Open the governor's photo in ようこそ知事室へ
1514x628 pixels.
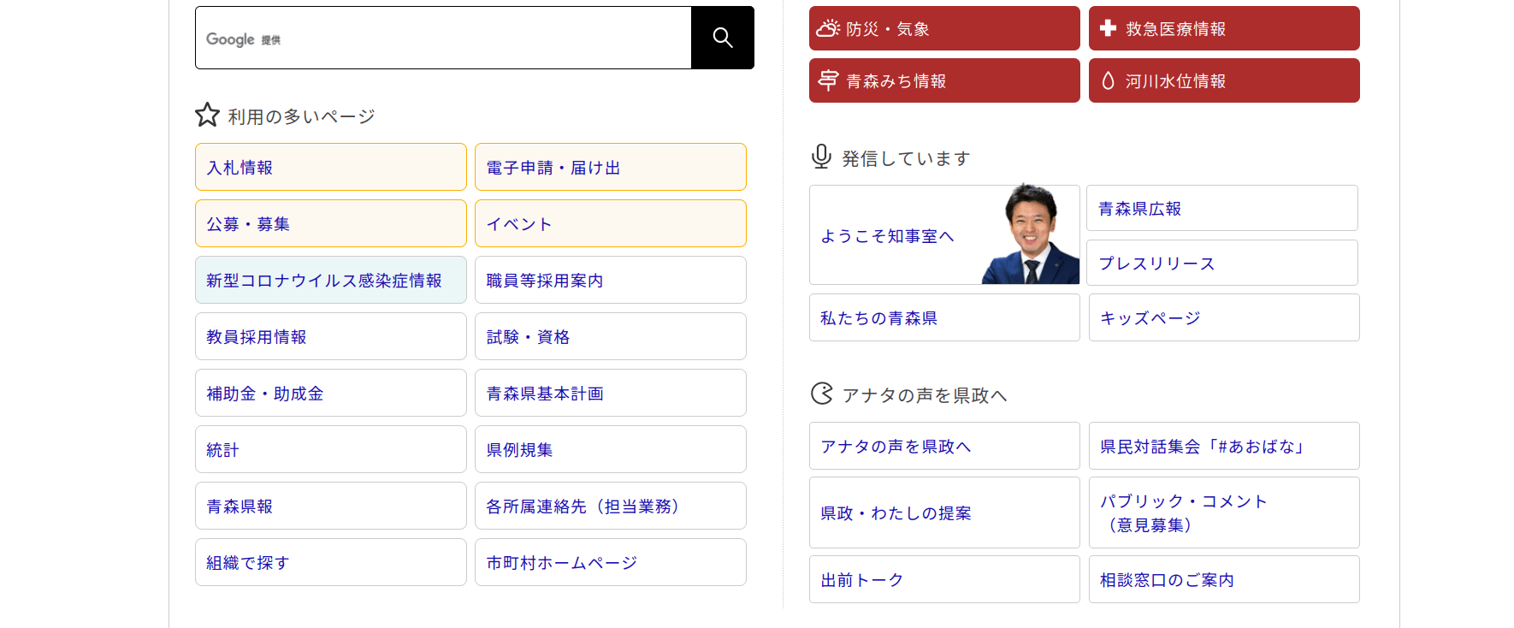point(1030,234)
